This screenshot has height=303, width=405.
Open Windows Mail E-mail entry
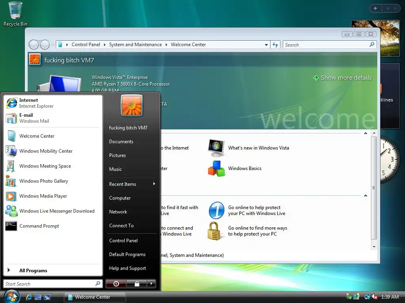coord(53,118)
